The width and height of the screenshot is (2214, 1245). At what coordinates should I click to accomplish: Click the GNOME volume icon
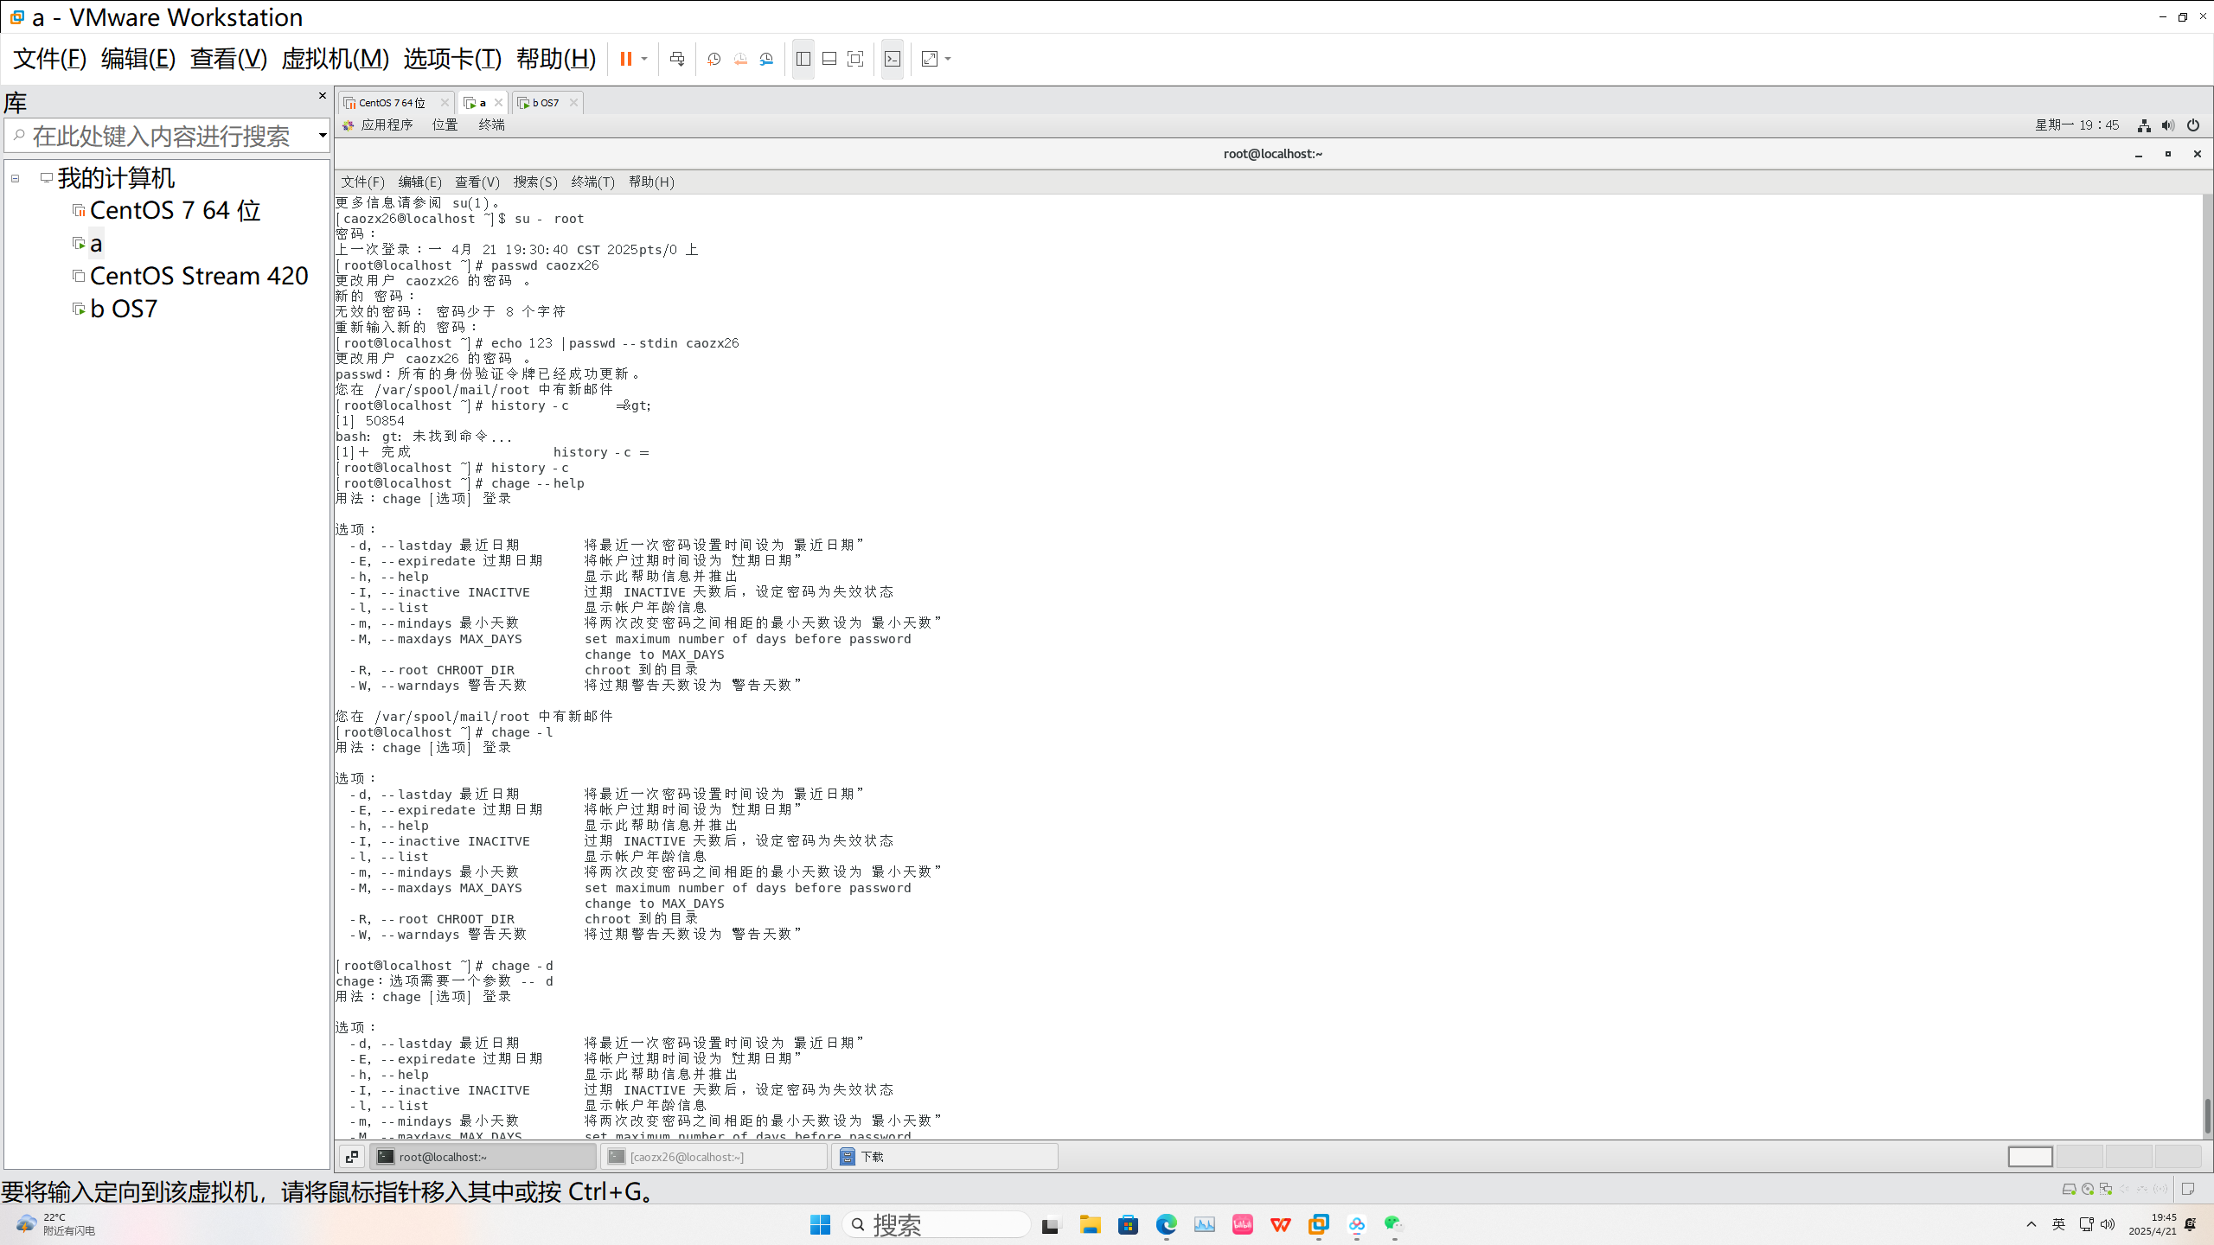click(x=2168, y=125)
